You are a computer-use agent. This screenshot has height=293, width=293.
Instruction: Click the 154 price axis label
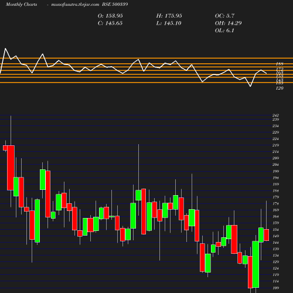(275, 230)
